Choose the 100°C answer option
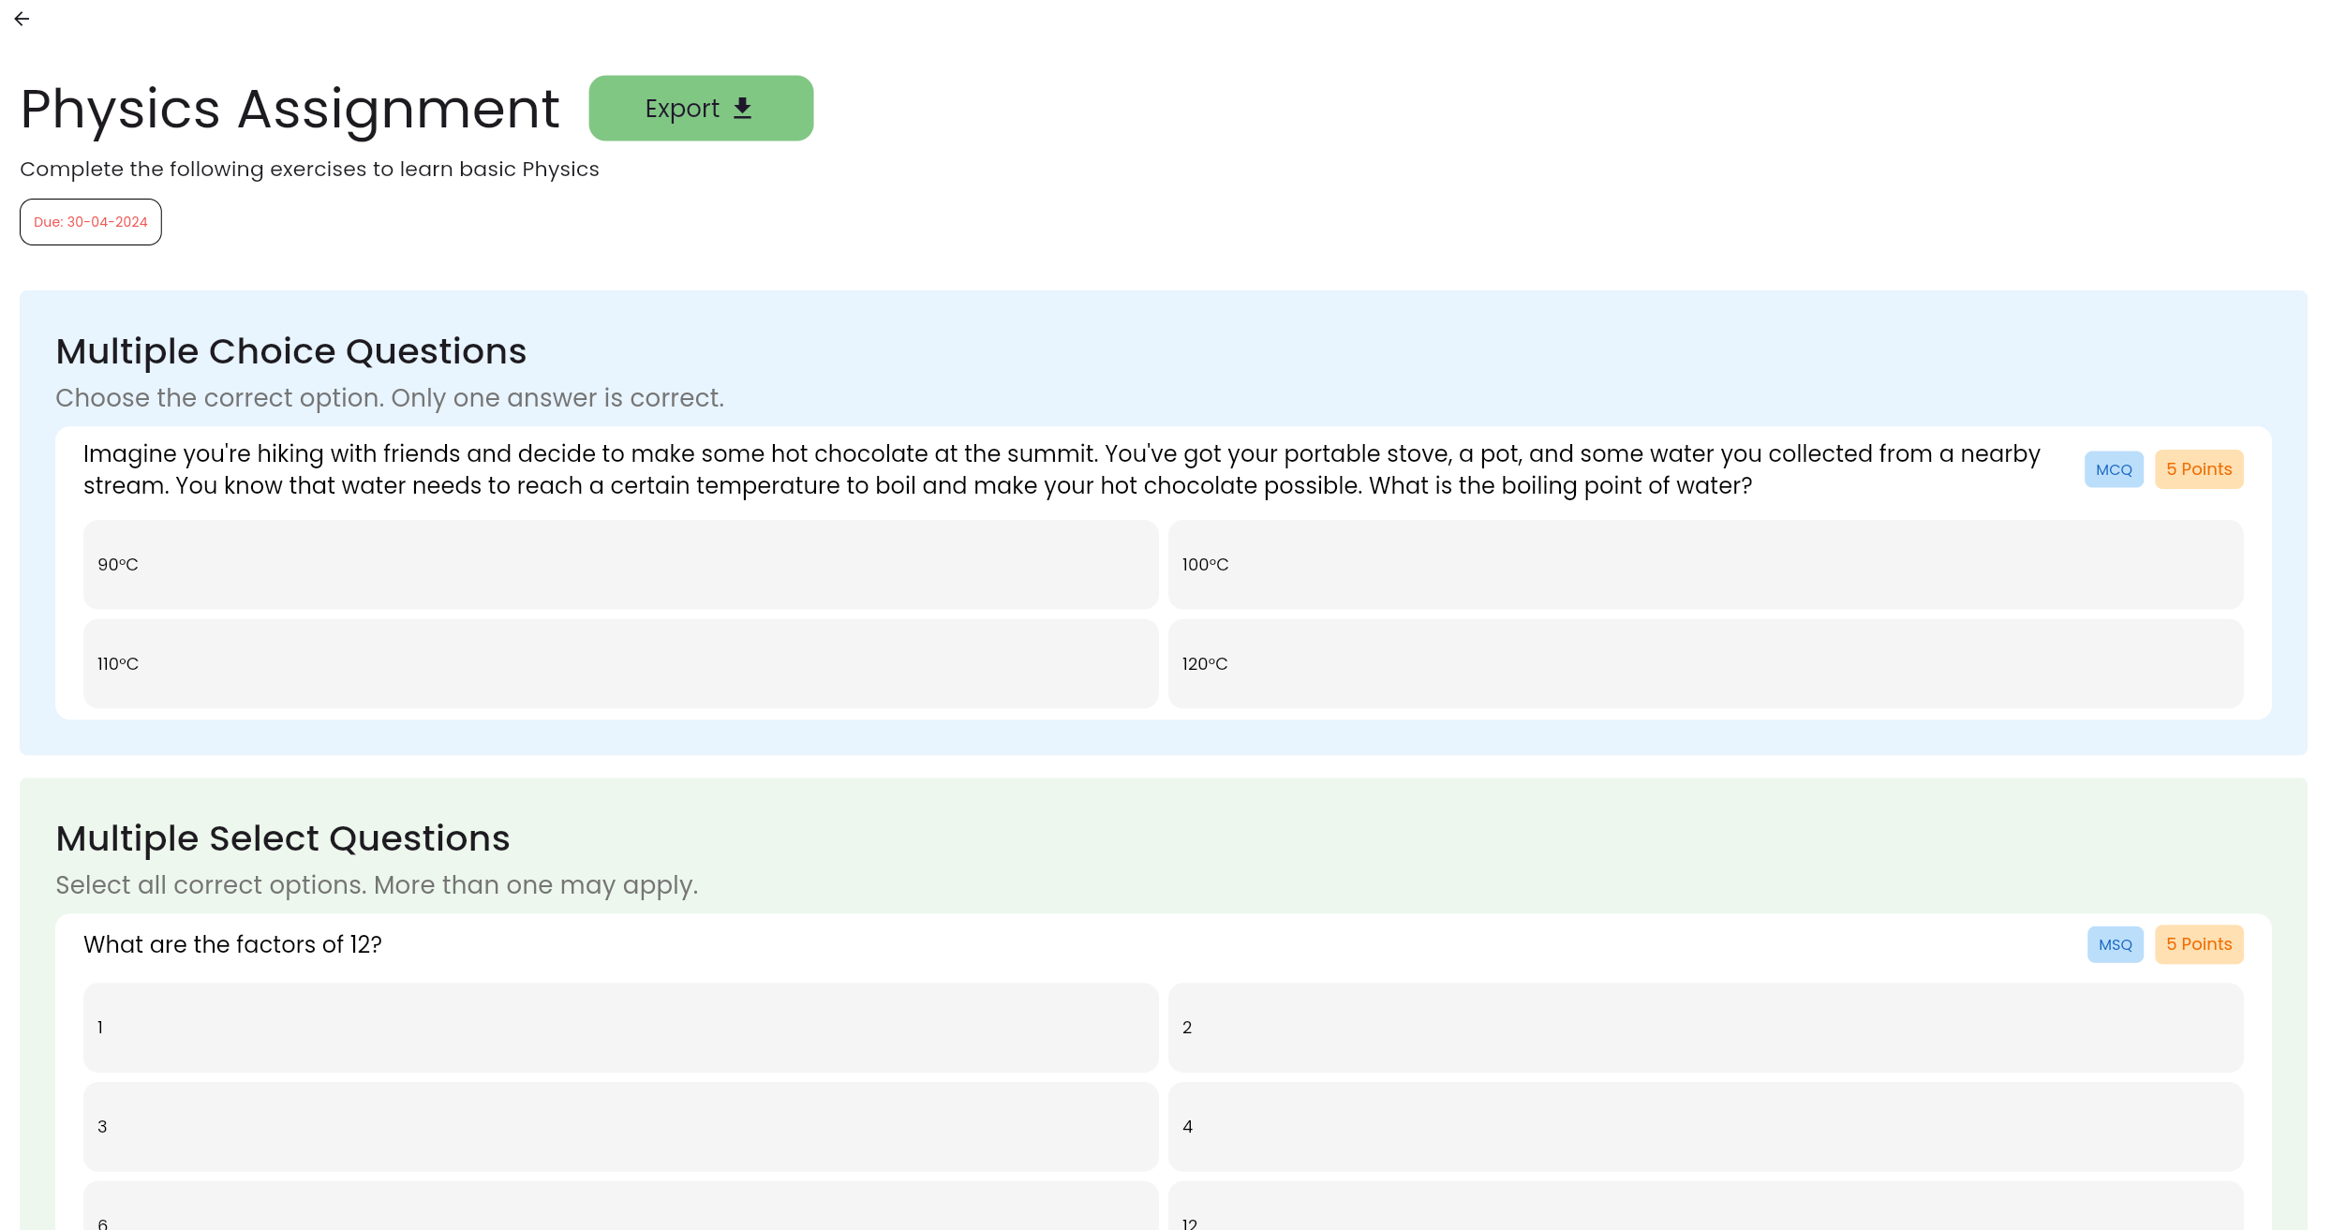Image resolution: width=2332 pixels, height=1230 pixels. tap(1704, 565)
